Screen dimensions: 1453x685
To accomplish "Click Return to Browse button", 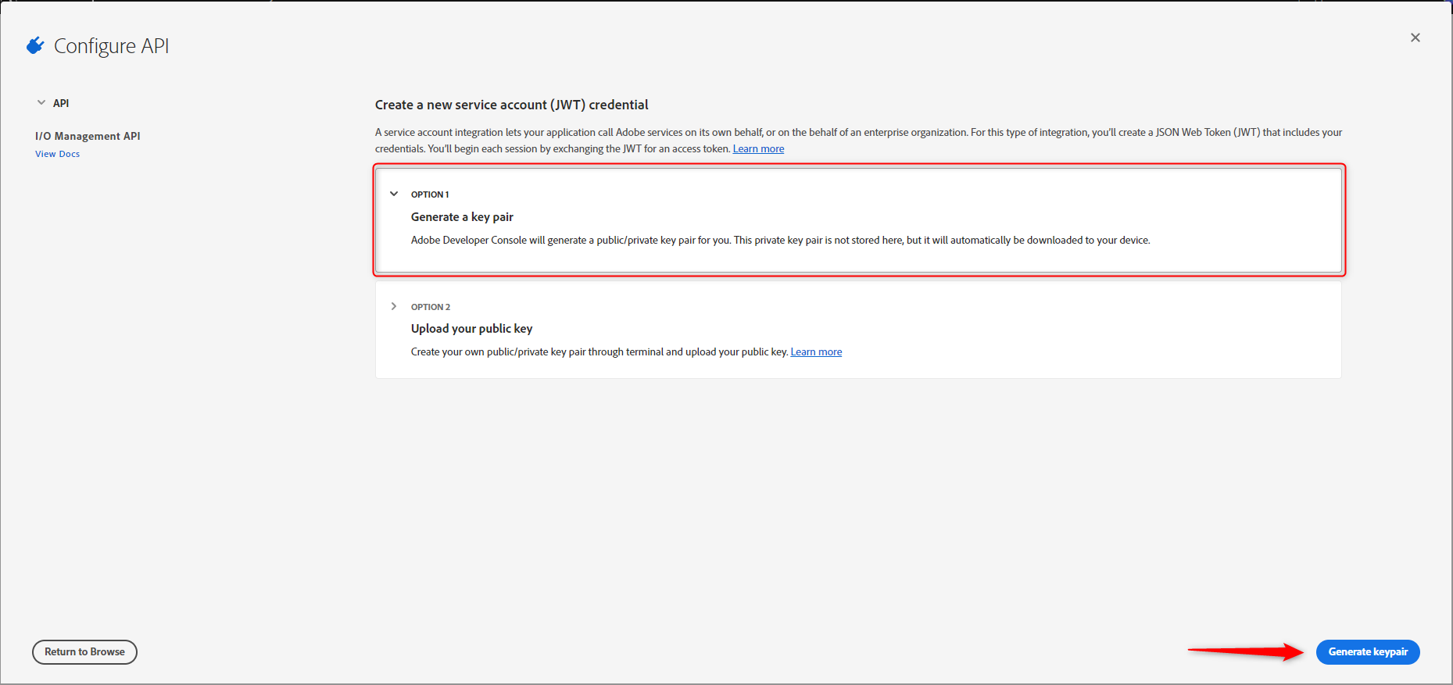I will 84,652.
